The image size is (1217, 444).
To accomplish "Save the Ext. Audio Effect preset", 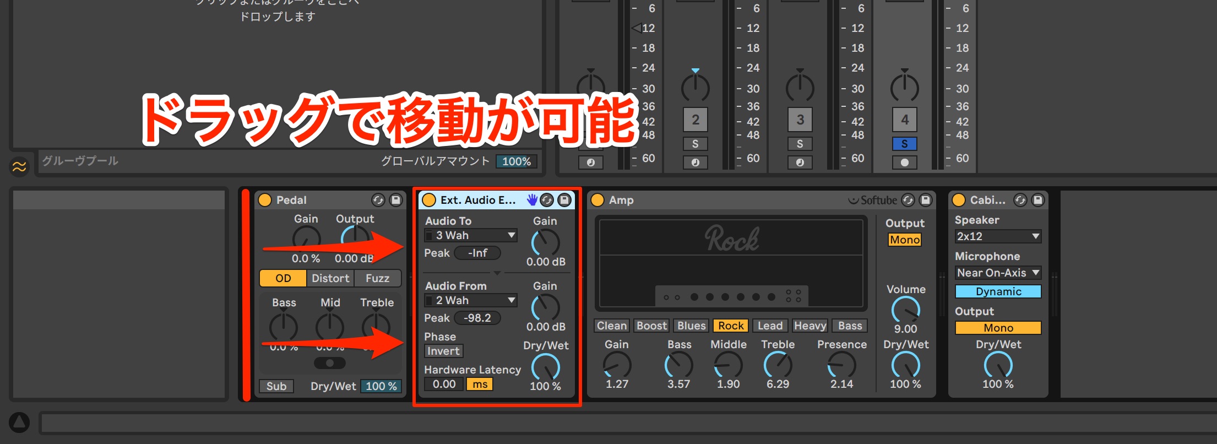I will [564, 200].
